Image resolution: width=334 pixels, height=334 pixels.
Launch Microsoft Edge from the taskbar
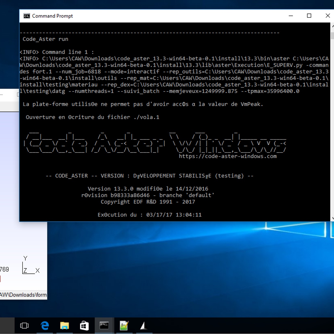tap(45, 325)
